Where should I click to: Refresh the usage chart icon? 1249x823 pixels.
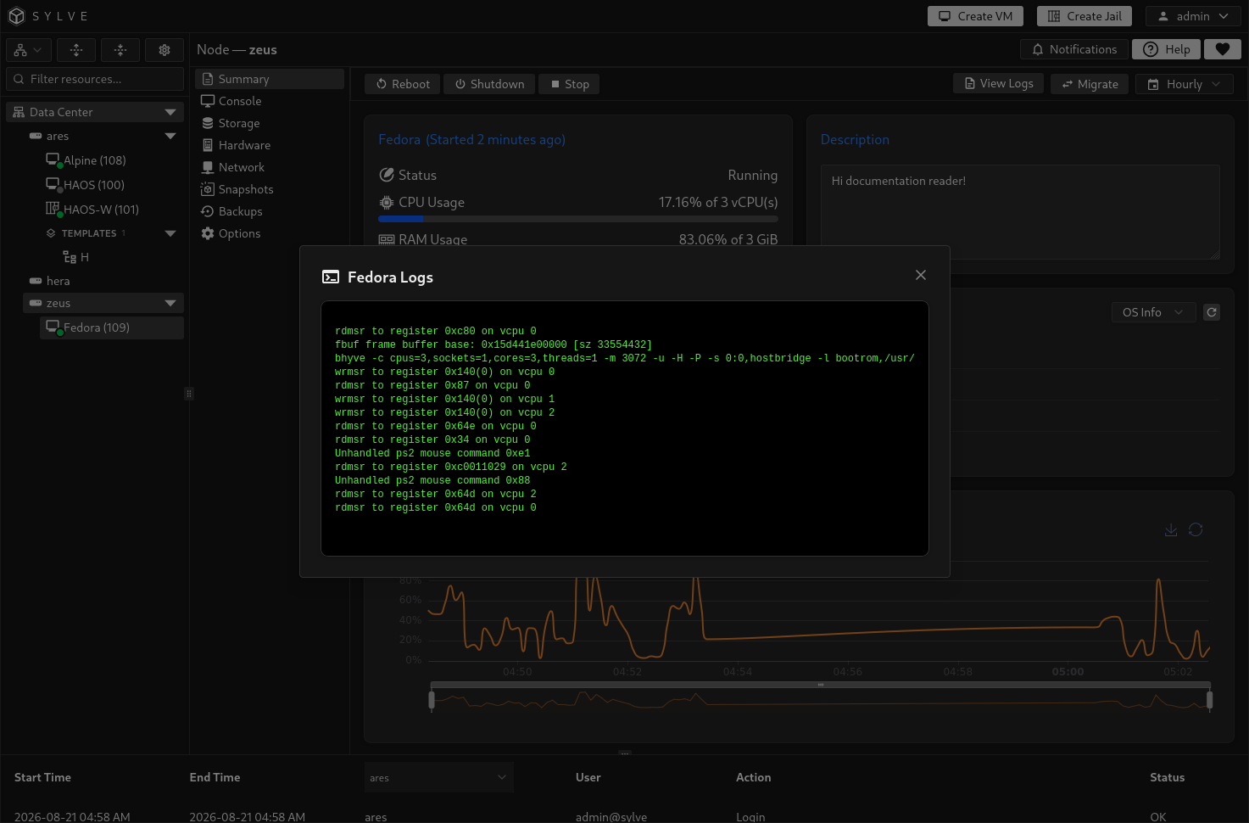(1196, 529)
